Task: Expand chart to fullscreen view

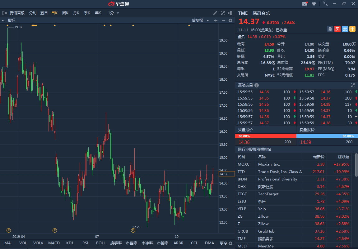Action: 223,13
